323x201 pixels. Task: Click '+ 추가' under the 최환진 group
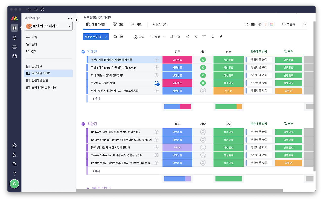(x=96, y=171)
